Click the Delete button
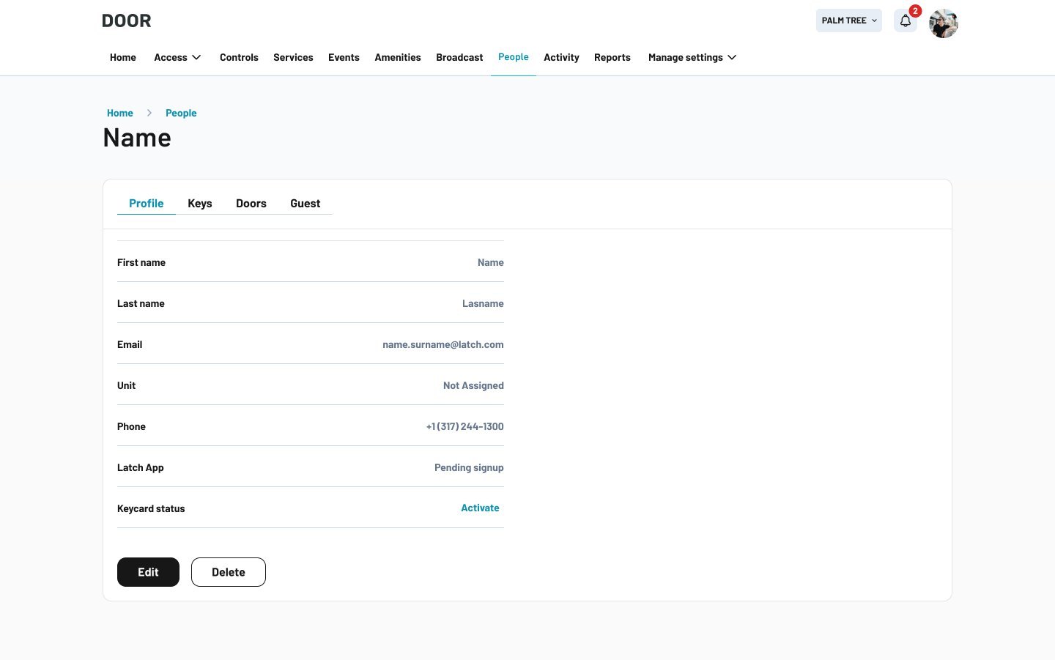The height and width of the screenshot is (660, 1055). point(229,572)
